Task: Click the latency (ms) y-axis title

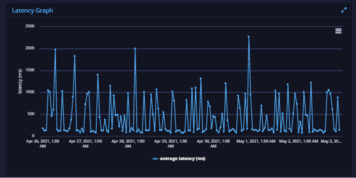Action: click(x=20, y=81)
